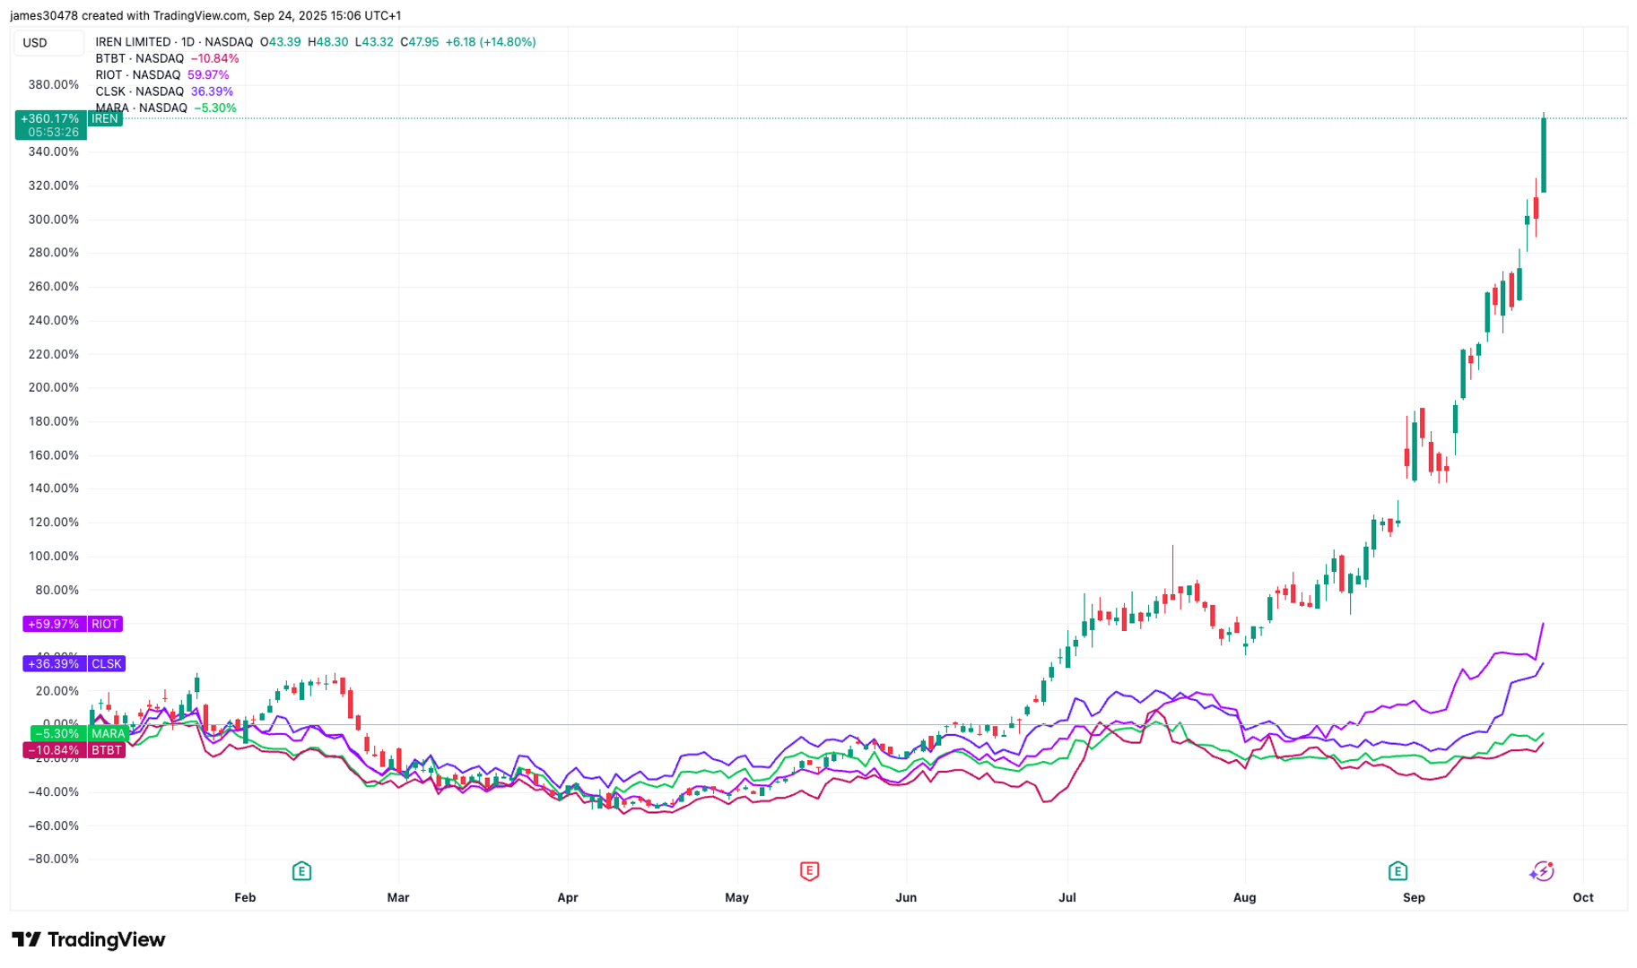Click the red earnings icon between May and June
This screenshot has height=968, width=1637.
click(809, 870)
